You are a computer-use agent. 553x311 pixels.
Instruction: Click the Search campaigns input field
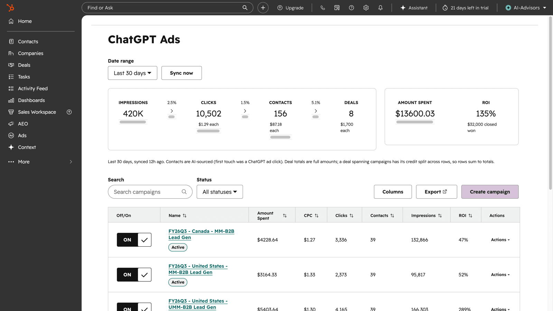150,192
